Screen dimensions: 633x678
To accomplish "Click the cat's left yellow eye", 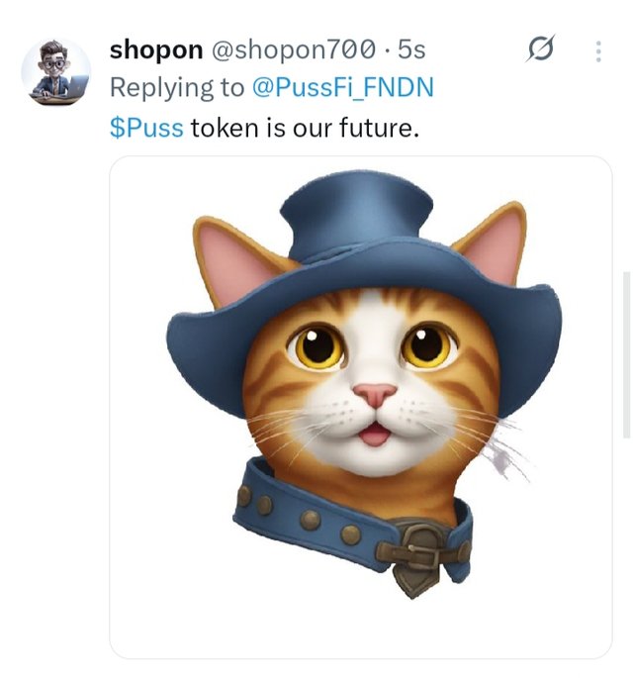I will [316, 347].
